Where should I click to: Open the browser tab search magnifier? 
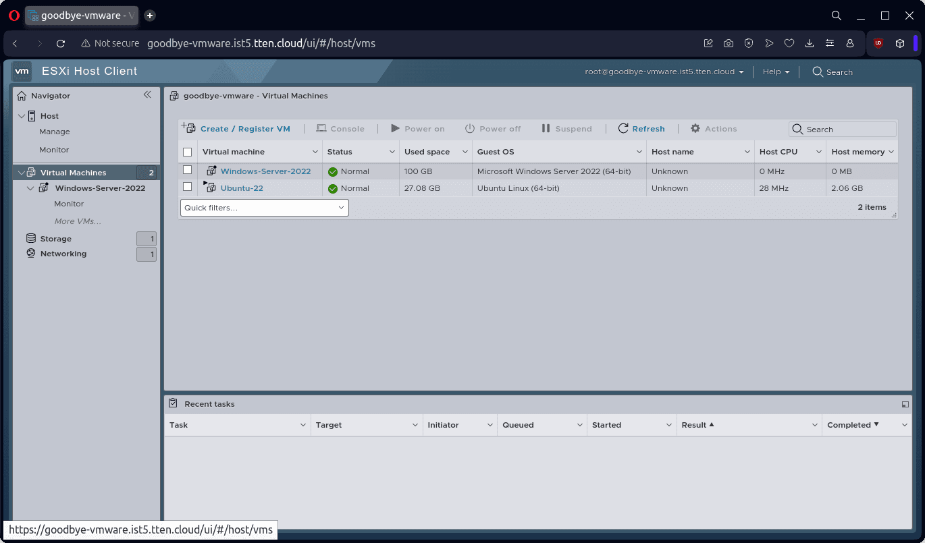pyautogui.click(x=836, y=16)
